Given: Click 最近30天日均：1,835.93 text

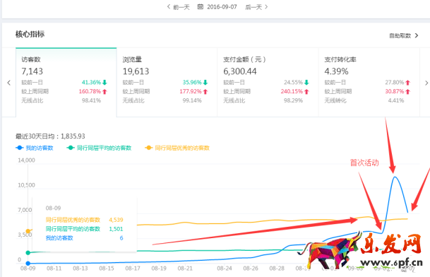Looking at the screenshot, I should pyautogui.click(x=50, y=136).
